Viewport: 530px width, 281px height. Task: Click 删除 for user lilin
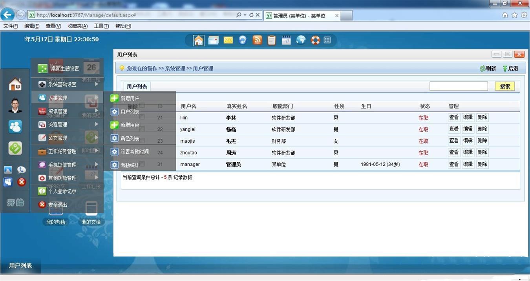(482, 117)
